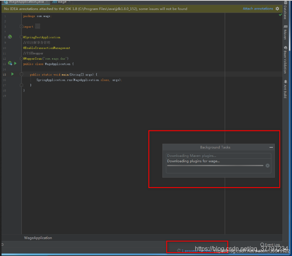Click the plugins download progress bar
Screen dimensions: 292x256
(x=215, y=166)
